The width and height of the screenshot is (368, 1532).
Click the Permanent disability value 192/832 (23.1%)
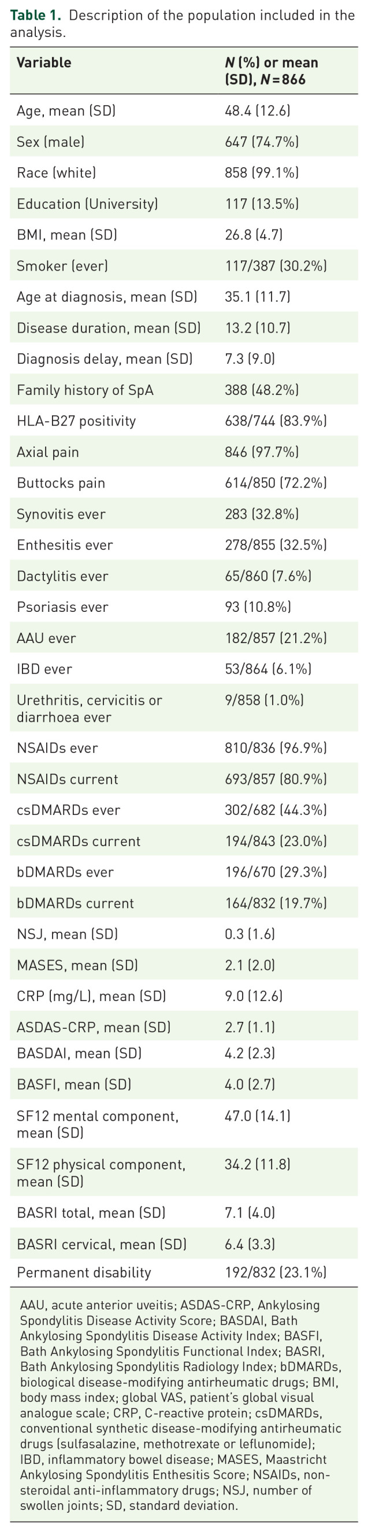click(x=276, y=1272)
